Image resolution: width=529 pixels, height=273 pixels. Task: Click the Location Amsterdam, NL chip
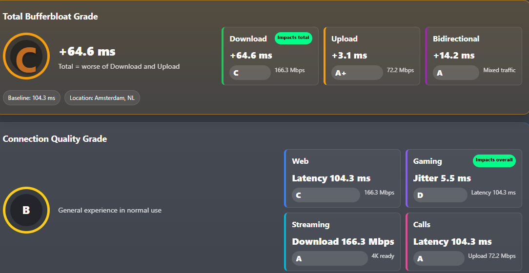pyautogui.click(x=102, y=98)
